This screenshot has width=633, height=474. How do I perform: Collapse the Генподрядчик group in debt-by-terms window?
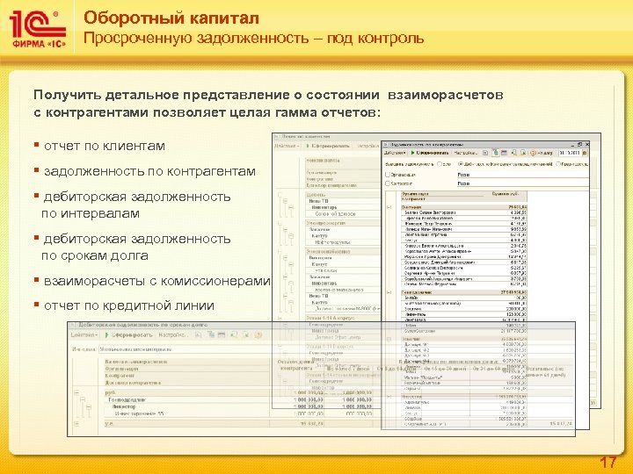[x=83, y=399]
